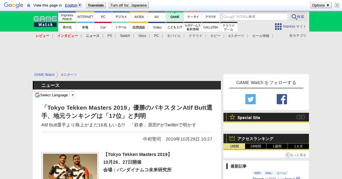
Task: Open the トラベル tab
Action: [121, 27]
